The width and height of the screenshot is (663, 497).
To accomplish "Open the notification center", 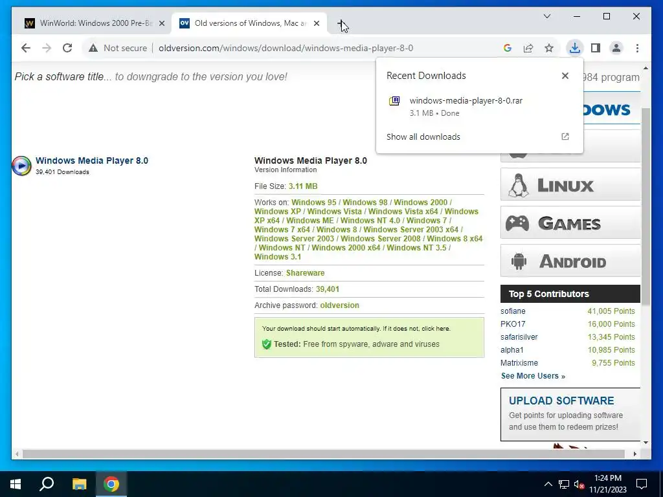I will 642,484.
